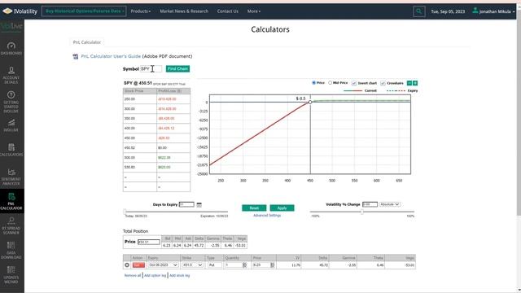Open the search icon in the top bar
This screenshot has width=521, height=293.
[419, 11]
